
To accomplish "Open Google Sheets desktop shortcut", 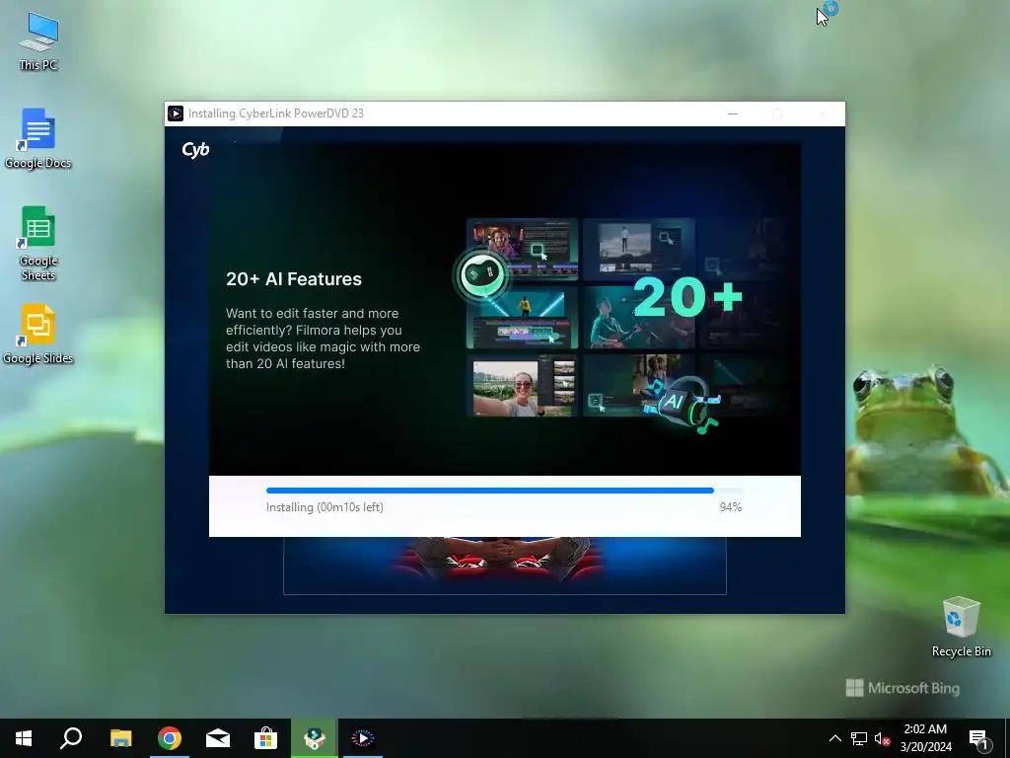I will click(38, 243).
